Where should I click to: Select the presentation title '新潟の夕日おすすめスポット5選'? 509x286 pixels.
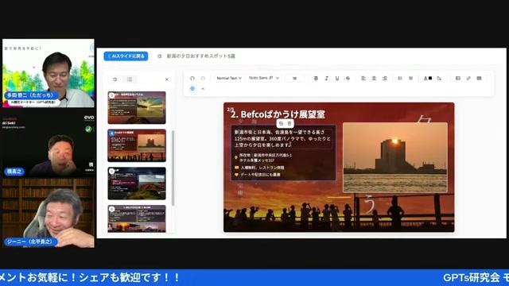201,56
